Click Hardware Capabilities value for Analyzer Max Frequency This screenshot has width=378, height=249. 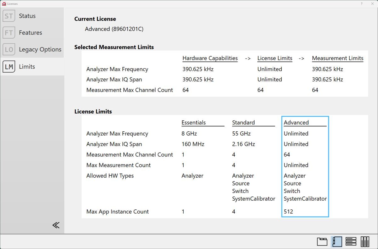[198, 69]
